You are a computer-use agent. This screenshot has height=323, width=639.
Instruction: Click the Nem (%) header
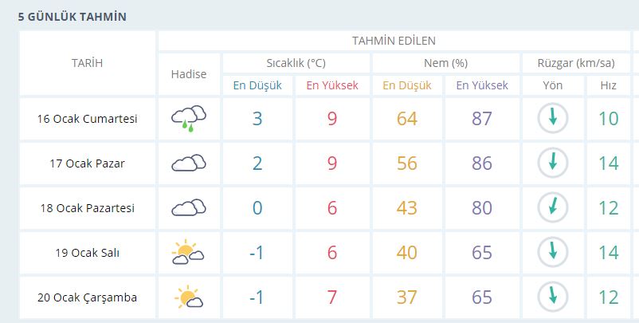[x=445, y=63]
